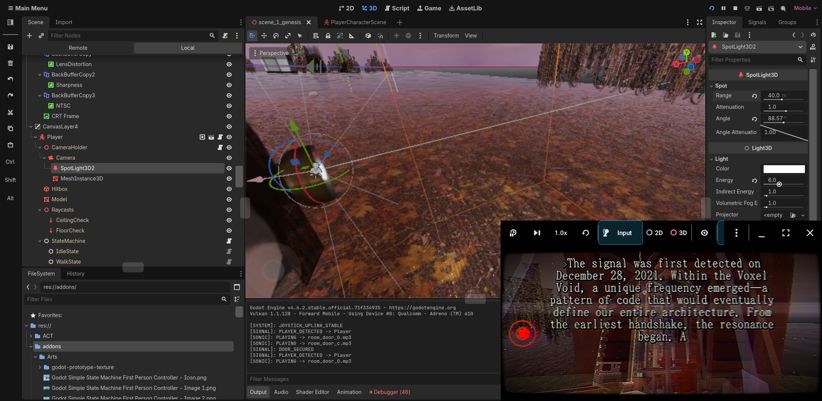Toggle visibility of the Hitbox node
The height and width of the screenshot is (401, 822).
pyautogui.click(x=229, y=189)
